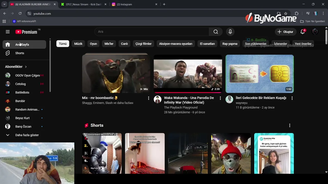Open the Tüm Yer İşaretleri bookmarks folder
Viewport: 328px width, 184px height.
313,21
